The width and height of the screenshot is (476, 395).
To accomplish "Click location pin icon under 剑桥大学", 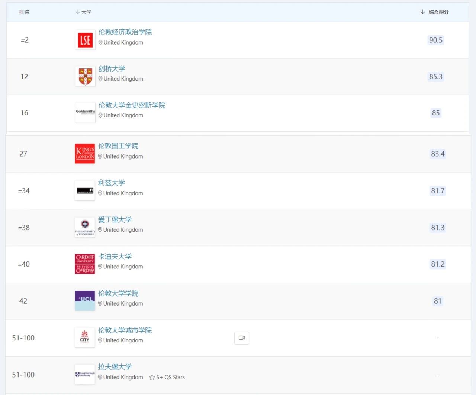I will tap(100, 79).
